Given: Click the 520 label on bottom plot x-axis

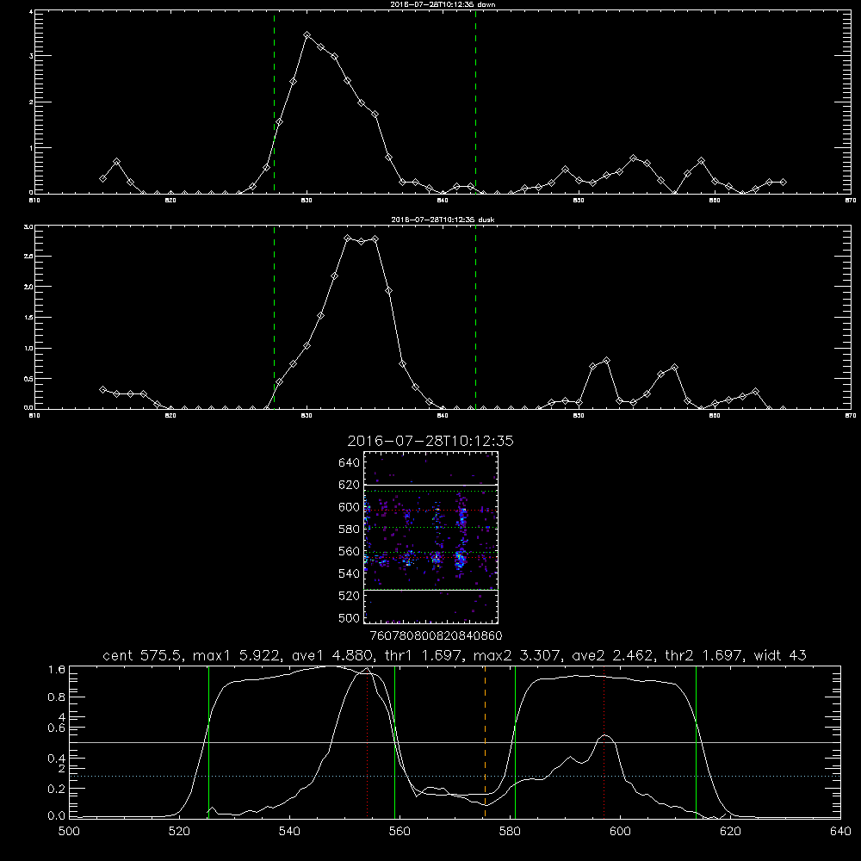Looking at the screenshot, I should tap(179, 832).
